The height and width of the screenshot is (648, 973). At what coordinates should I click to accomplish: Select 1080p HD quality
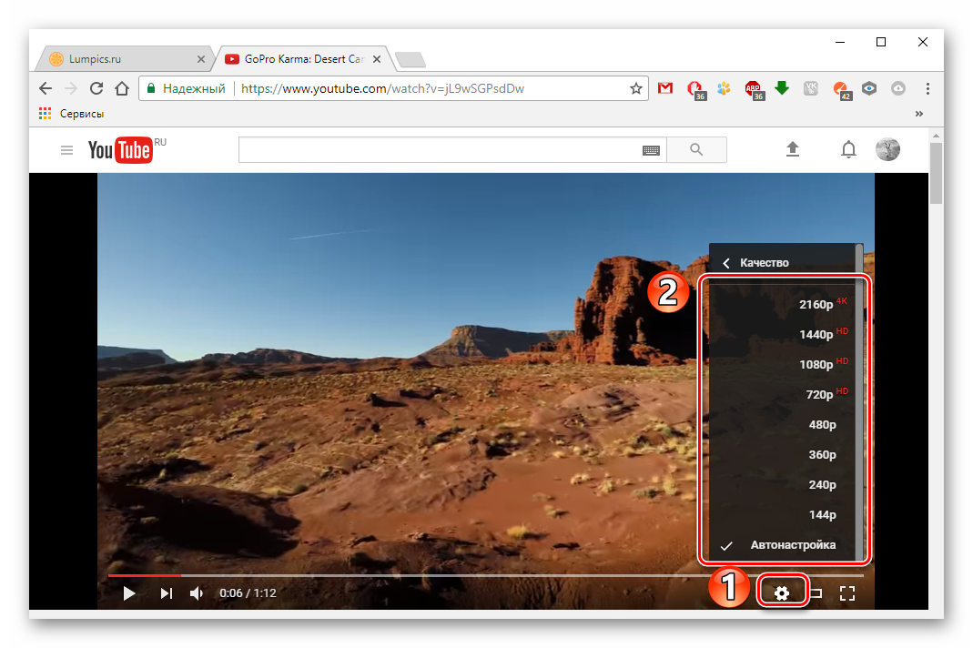(x=816, y=365)
